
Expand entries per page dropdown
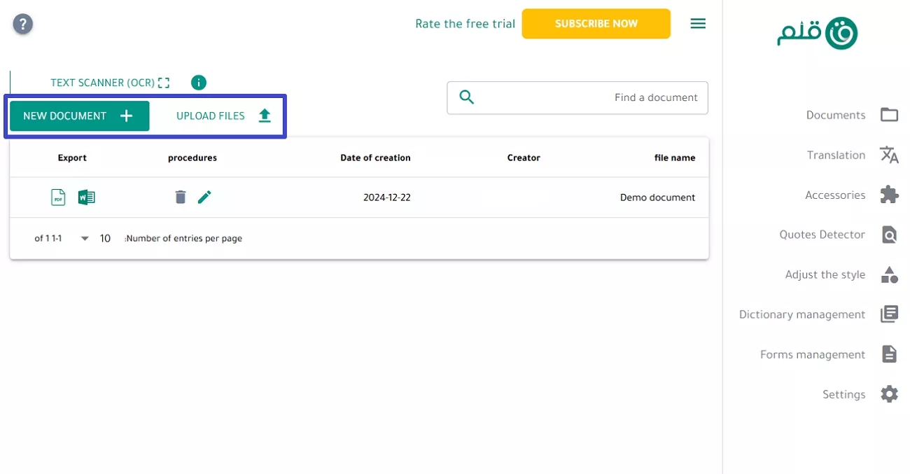coord(84,238)
